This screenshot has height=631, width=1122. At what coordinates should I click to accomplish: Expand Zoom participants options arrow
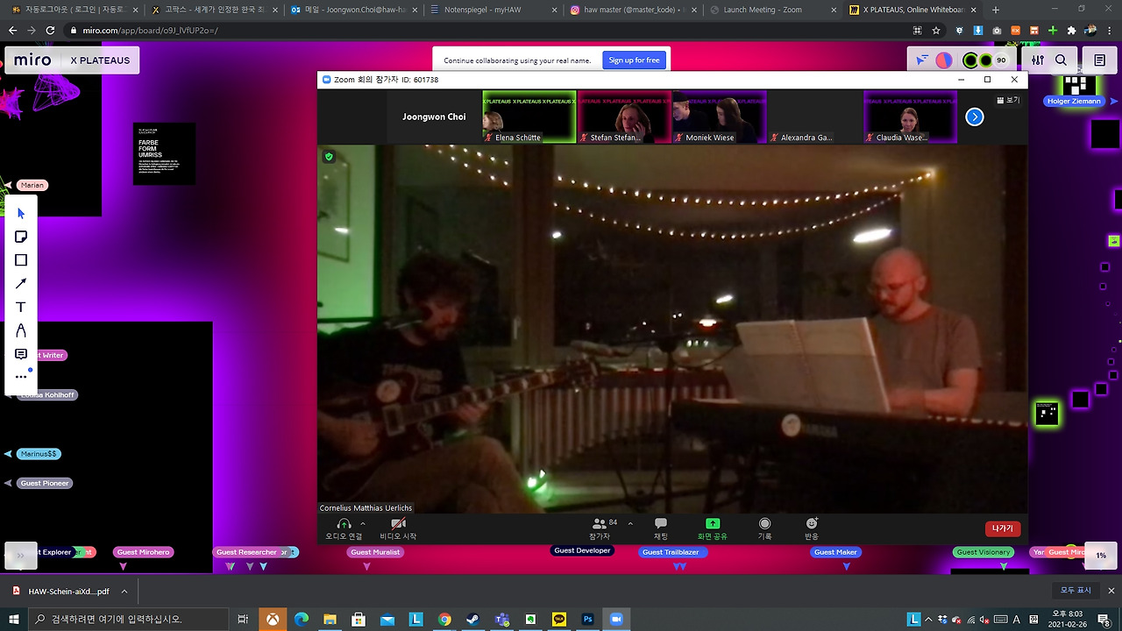click(630, 523)
